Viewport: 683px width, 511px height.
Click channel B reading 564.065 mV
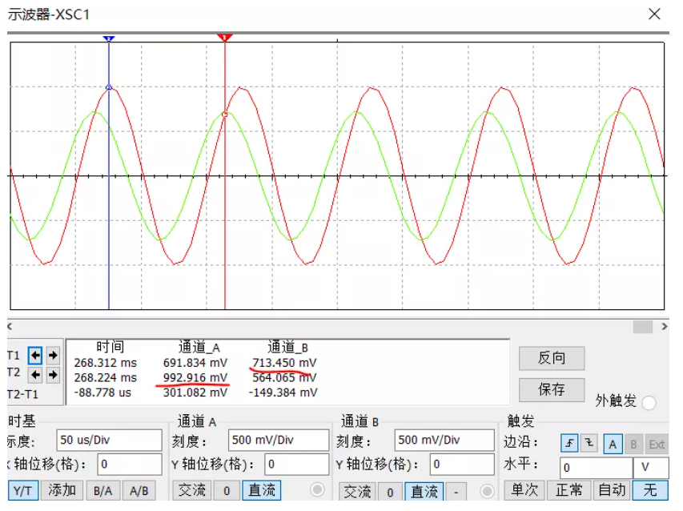click(x=284, y=378)
